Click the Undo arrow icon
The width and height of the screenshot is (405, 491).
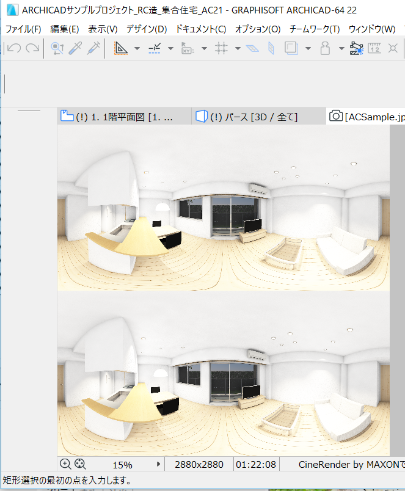[x=14, y=48]
